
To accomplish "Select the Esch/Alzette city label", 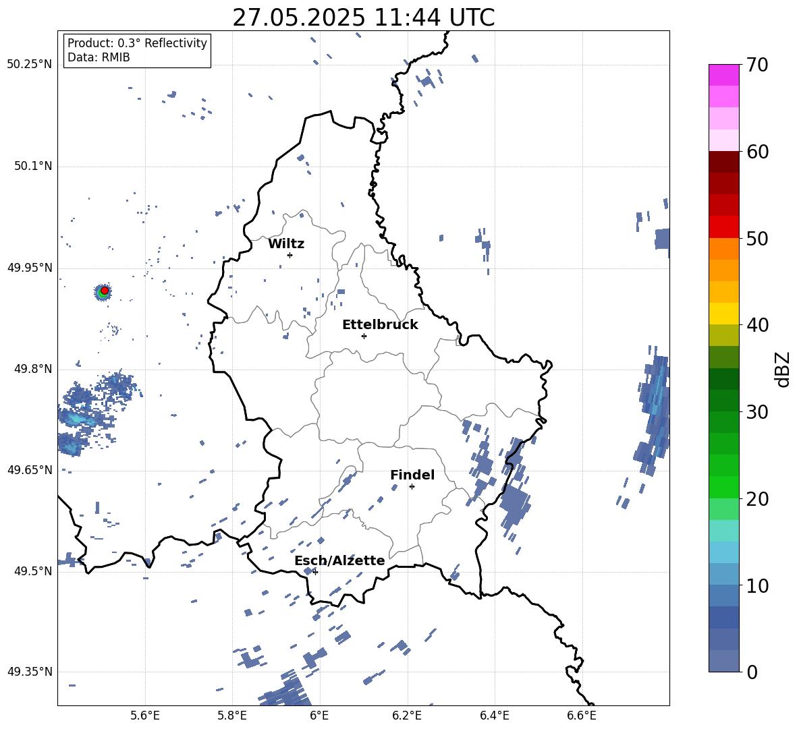I will pyautogui.click(x=339, y=560).
